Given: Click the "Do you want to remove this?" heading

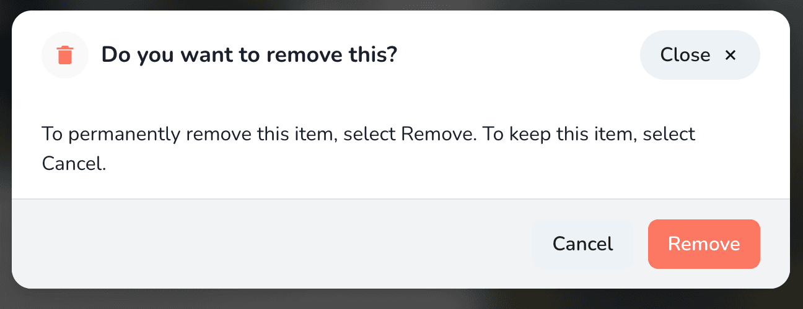Looking at the screenshot, I should [248, 55].
